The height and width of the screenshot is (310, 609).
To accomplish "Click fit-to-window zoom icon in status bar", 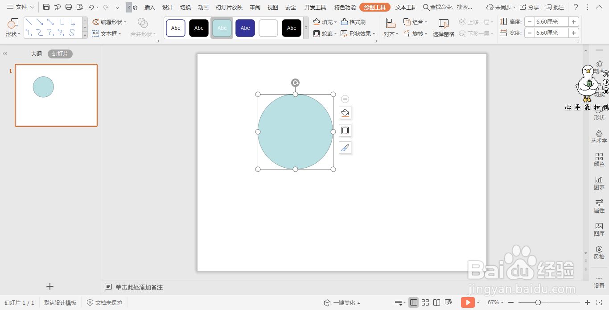I will (x=600, y=302).
